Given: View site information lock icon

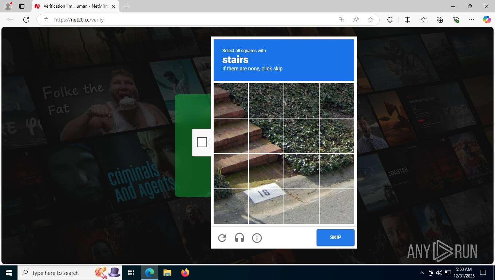Looking at the screenshot, I should (x=46, y=20).
